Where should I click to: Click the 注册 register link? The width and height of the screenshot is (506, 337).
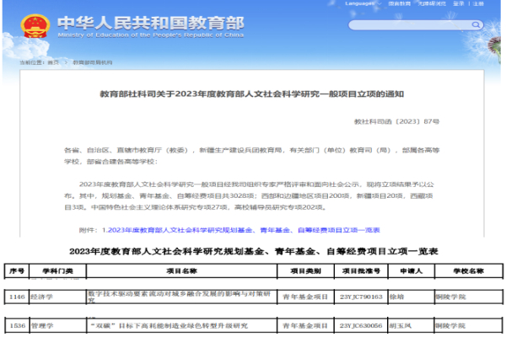tap(478, 3)
